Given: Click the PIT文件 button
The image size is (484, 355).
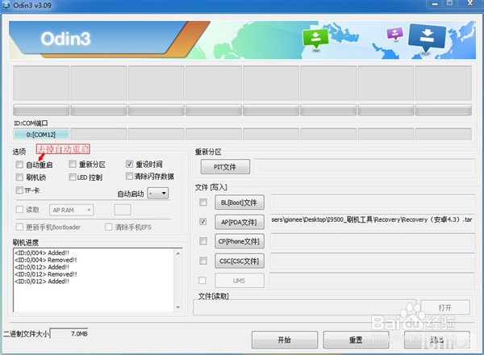Looking at the screenshot, I should click(225, 167).
